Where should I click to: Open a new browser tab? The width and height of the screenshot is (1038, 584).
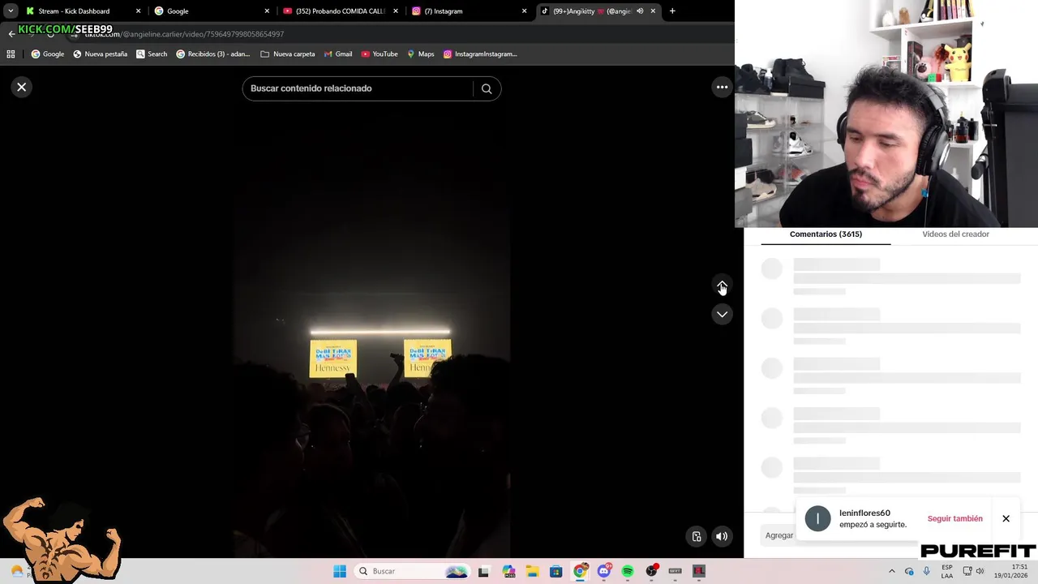click(672, 11)
